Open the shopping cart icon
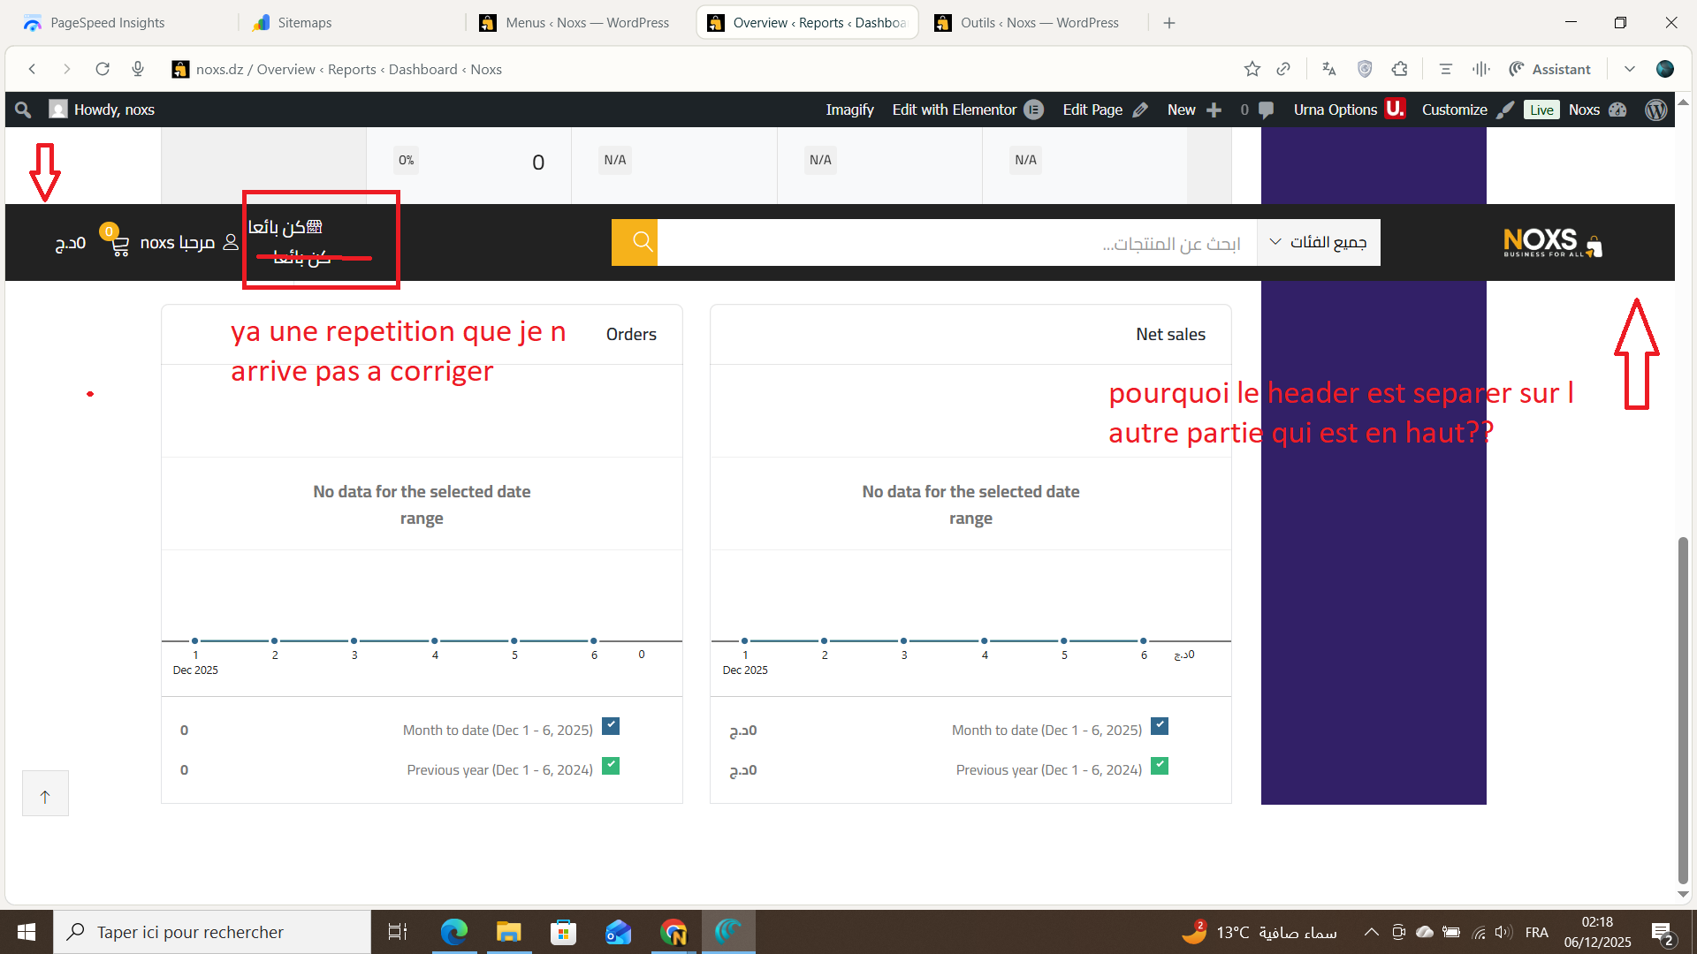 click(119, 244)
